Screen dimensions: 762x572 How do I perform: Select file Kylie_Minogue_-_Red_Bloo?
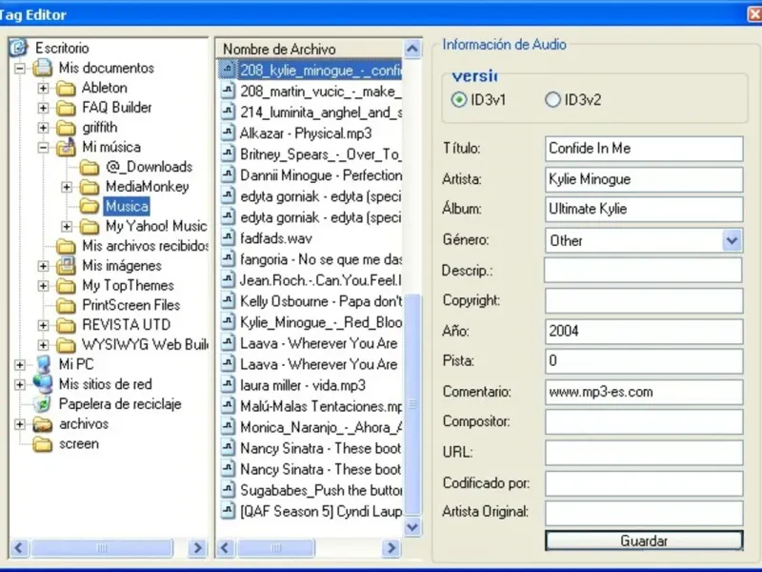(321, 322)
